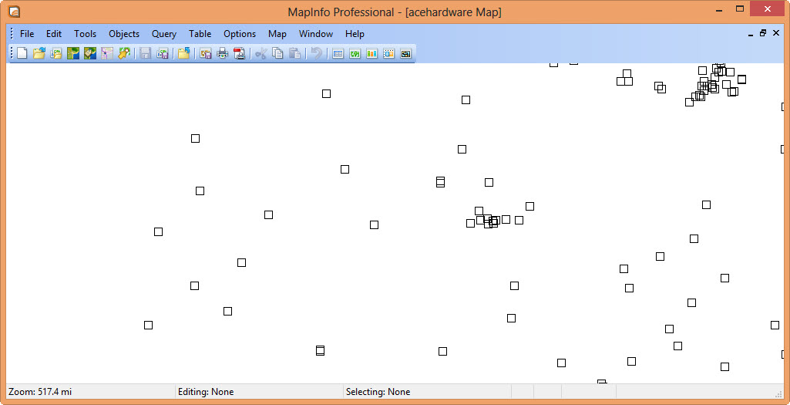Print the map using the printer icon
790x405 pixels.
[x=222, y=53]
